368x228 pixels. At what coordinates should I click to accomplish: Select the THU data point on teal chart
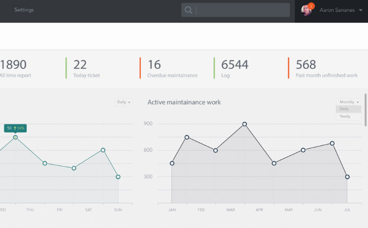tap(45, 163)
